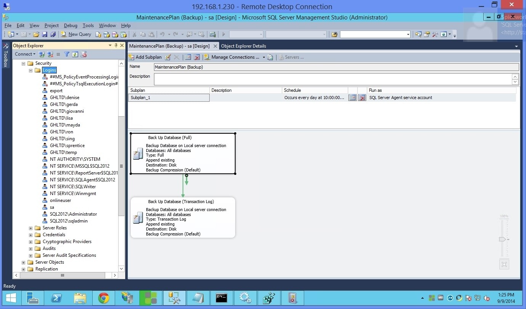The image size is (526, 309).
Task: Expand the Server Roles folder
Action: 30,227
